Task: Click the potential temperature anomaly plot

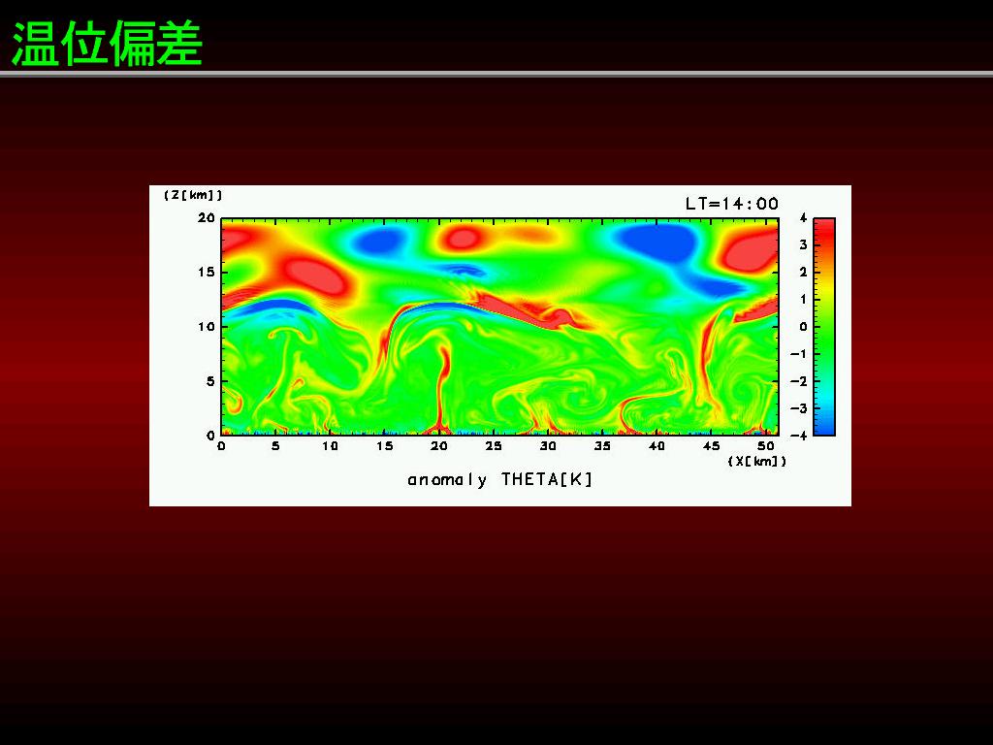Action: pyautogui.click(x=499, y=327)
